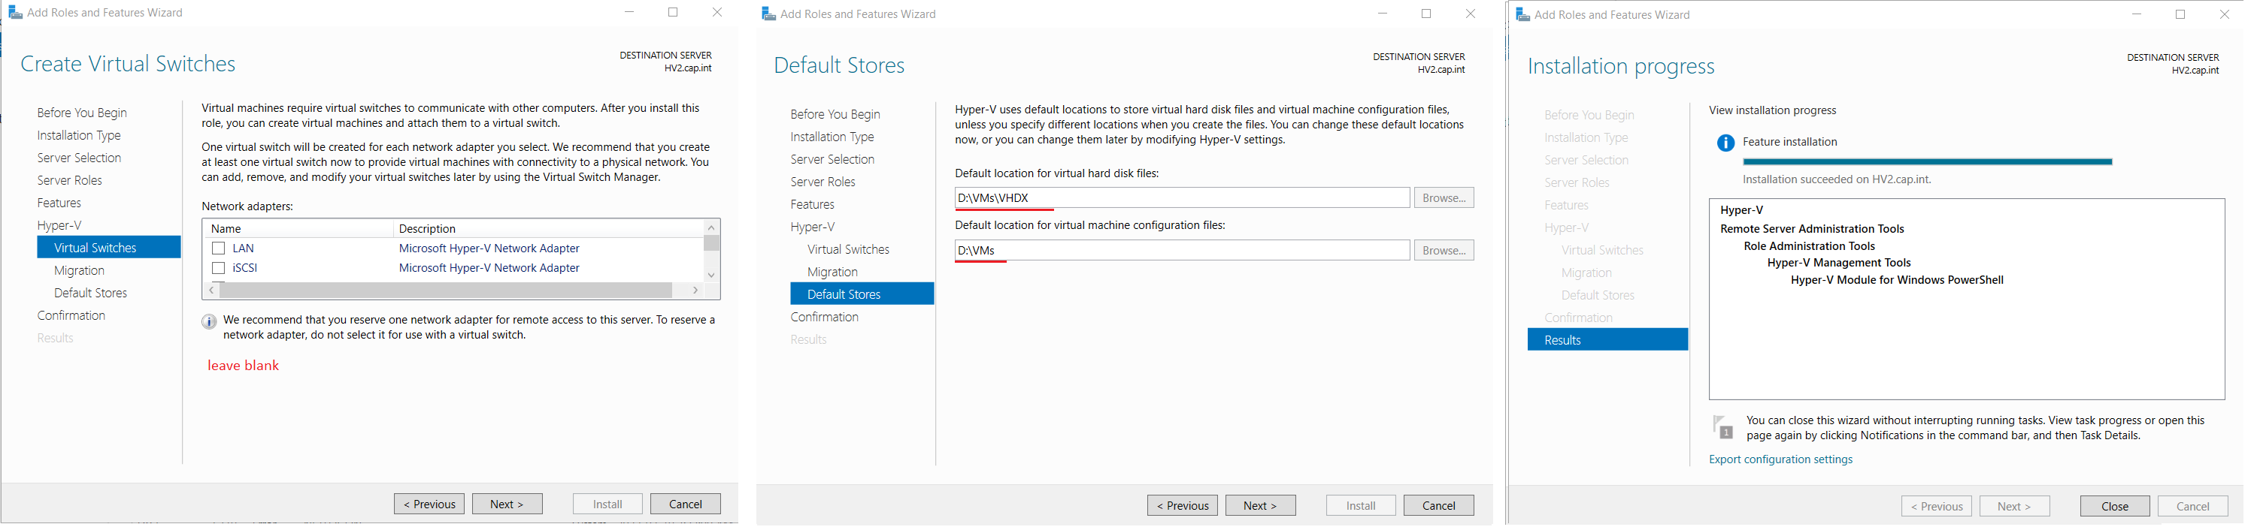
Task: Click the Feature installation info icon
Action: pyautogui.click(x=1725, y=143)
